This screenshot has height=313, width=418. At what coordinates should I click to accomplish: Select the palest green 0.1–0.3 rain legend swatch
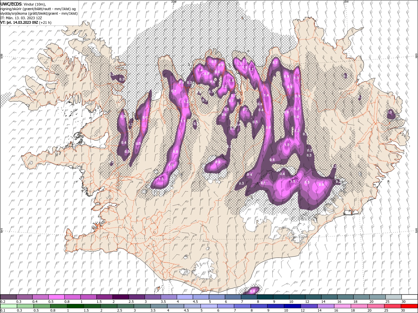(8, 306)
